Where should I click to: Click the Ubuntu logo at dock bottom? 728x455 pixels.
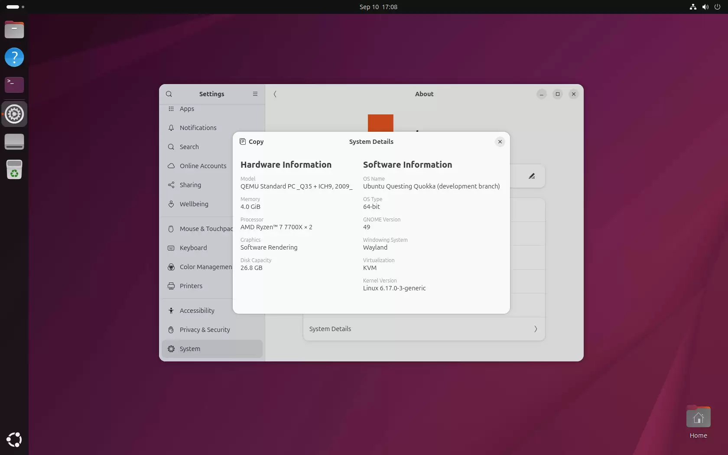pyautogui.click(x=14, y=440)
